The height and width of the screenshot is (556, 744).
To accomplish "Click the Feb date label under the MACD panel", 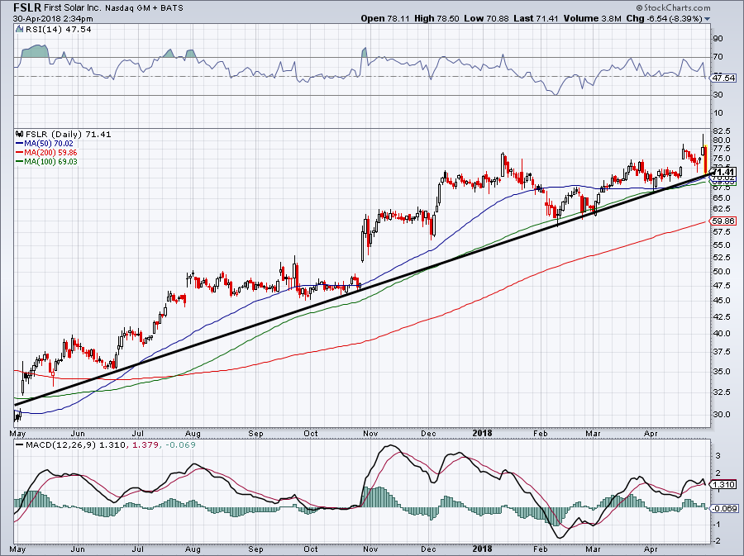I will click(541, 549).
